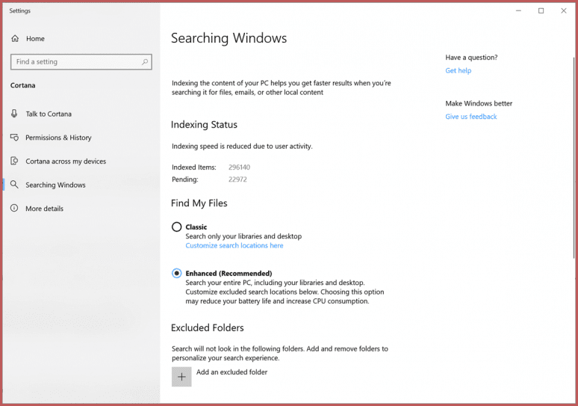Open the Get help link
The width and height of the screenshot is (578, 406).
[458, 71]
